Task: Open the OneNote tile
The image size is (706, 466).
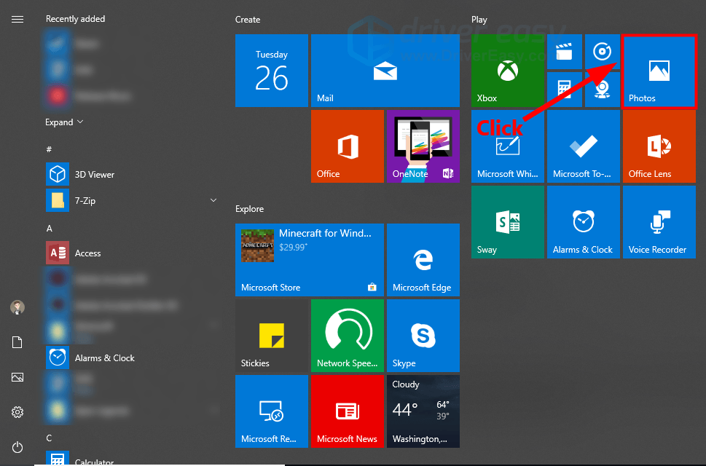Action: coord(423,146)
